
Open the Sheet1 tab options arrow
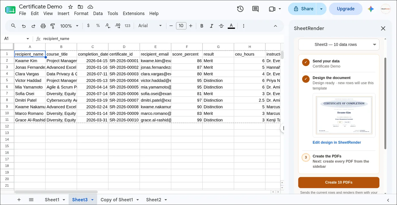pyautogui.click(x=64, y=200)
